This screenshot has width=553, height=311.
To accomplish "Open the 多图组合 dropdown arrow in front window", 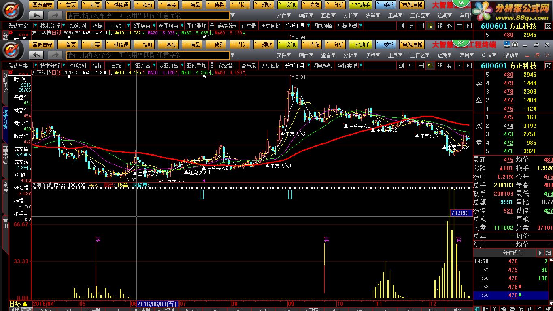I will click(x=181, y=65).
